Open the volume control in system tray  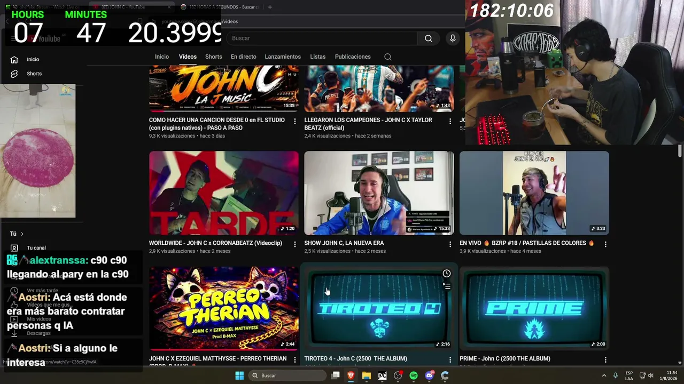click(651, 375)
